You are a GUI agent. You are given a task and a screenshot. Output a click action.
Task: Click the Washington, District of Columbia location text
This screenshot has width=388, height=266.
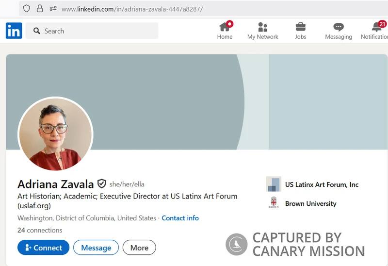(87, 218)
